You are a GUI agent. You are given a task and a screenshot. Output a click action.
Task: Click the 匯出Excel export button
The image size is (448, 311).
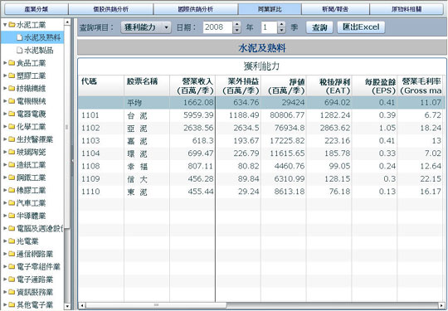[x=361, y=27]
